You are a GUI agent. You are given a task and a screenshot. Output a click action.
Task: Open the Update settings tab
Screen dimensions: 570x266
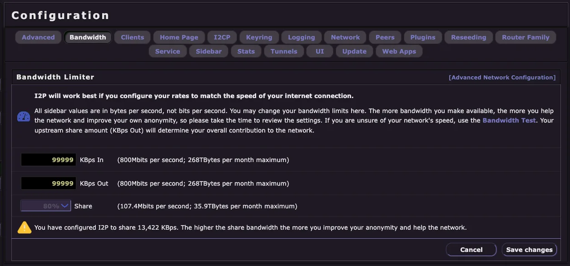354,51
